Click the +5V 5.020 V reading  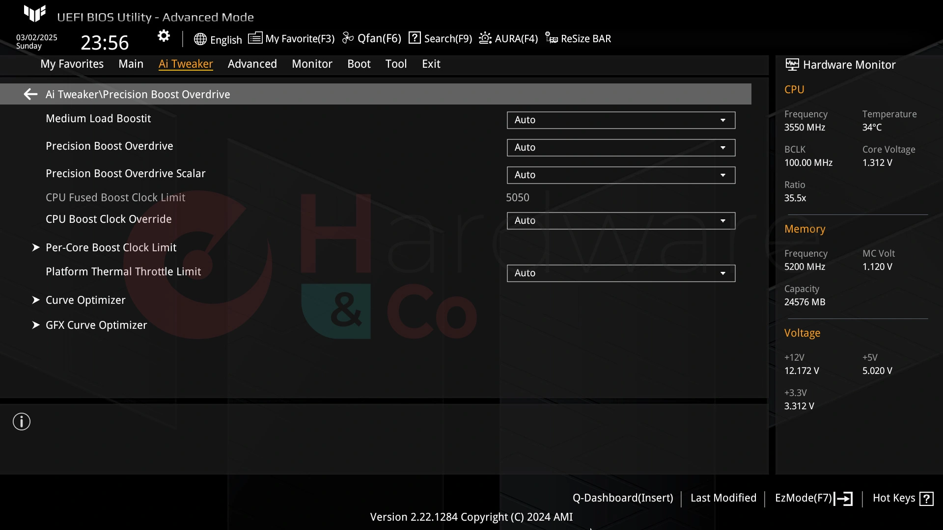(877, 371)
